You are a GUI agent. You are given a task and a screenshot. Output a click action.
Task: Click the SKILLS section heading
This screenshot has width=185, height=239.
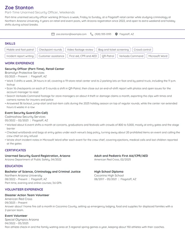click(x=10, y=44)
